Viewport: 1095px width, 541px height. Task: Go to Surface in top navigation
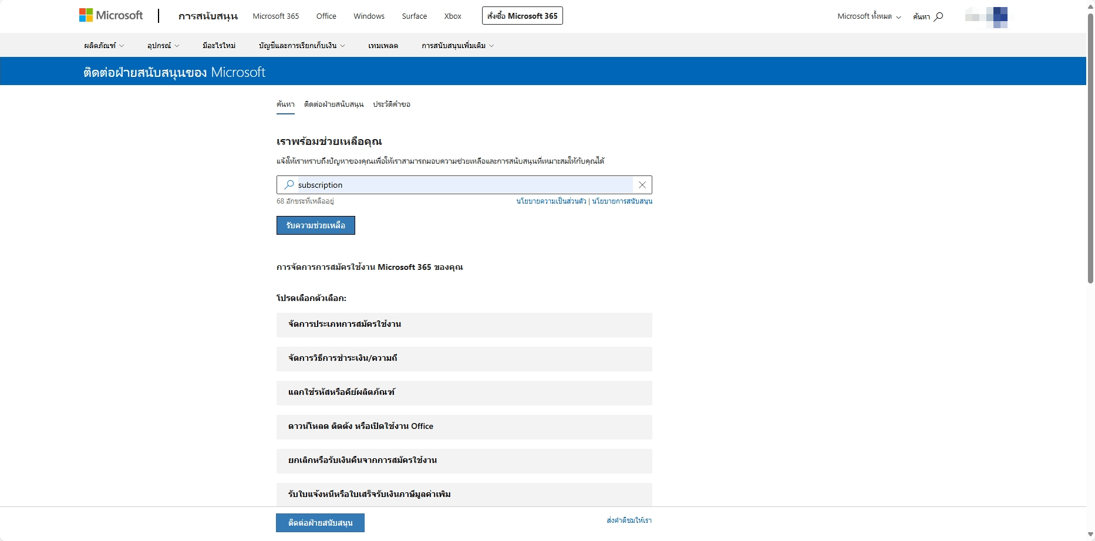415,16
